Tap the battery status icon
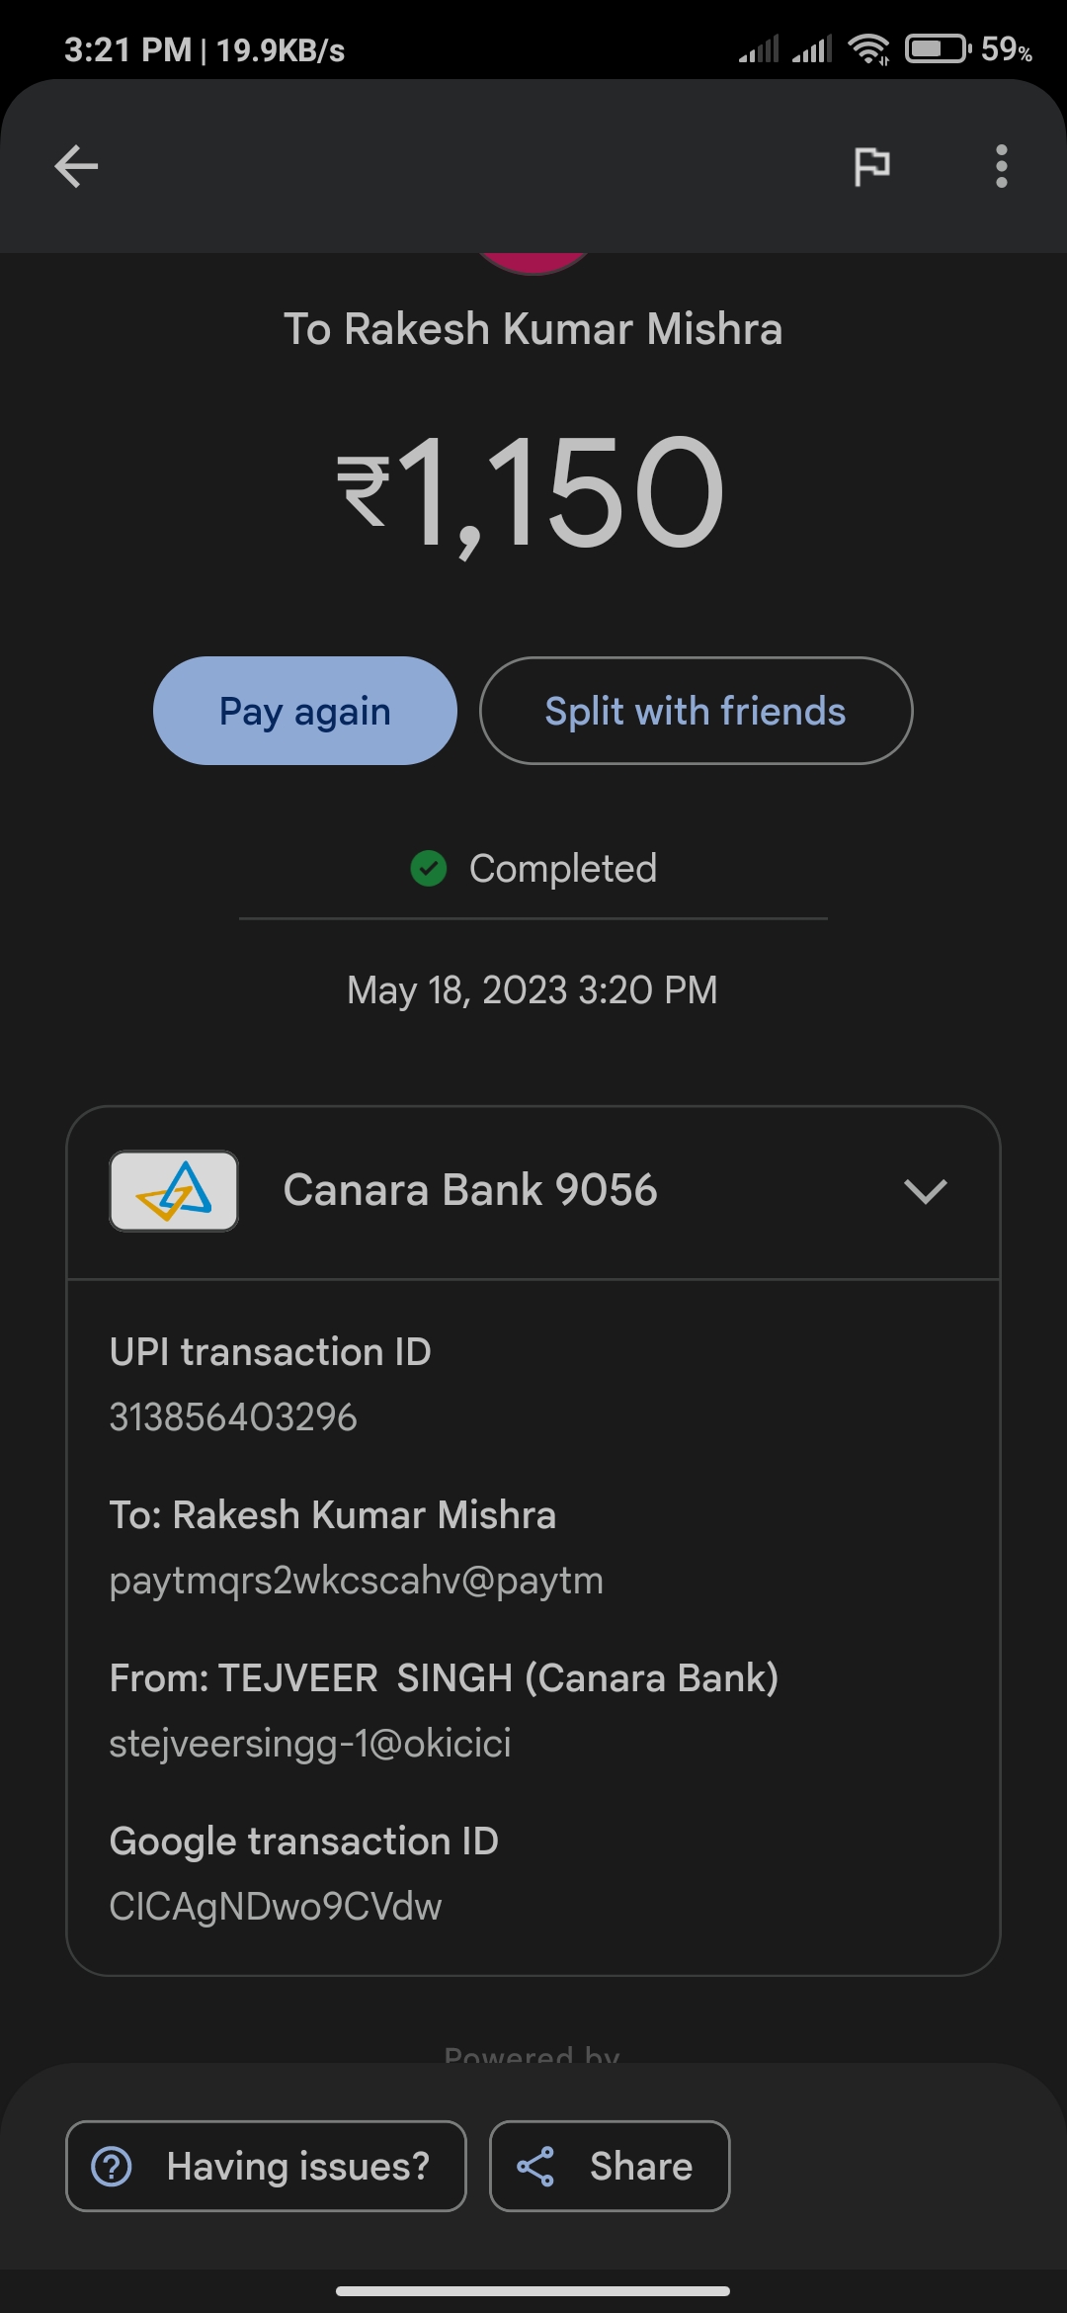1067x2313 pixels. tap(937, 48)
